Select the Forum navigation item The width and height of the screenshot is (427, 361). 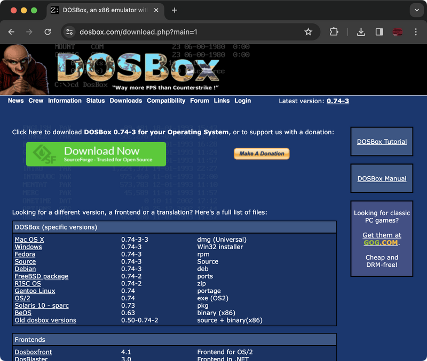tap(199, 101)
